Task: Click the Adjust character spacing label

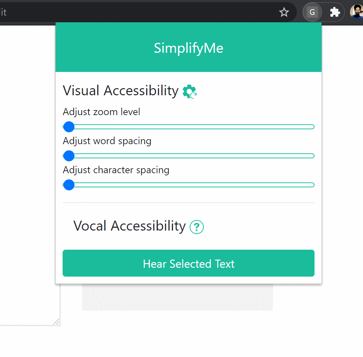Action: [x=116, y=170]
